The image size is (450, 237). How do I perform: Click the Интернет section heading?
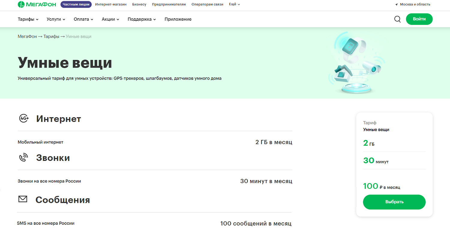click(58, 119)
